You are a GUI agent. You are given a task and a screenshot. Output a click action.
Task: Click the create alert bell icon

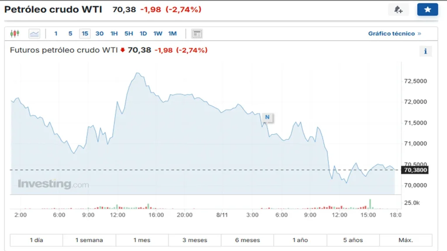coord(398,10)
